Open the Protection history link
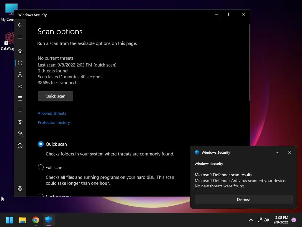 click(x=54, y=122)
